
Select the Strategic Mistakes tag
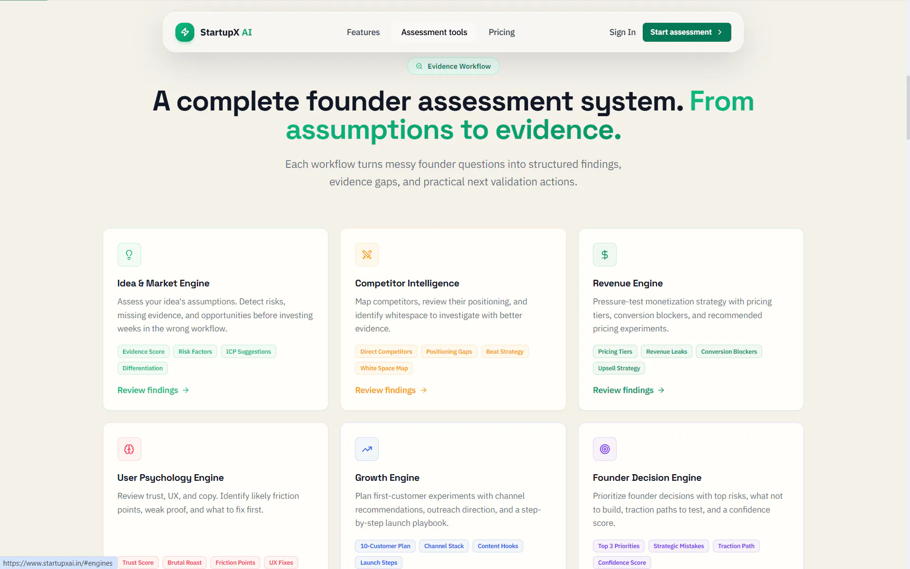click(x=679, y=546)
